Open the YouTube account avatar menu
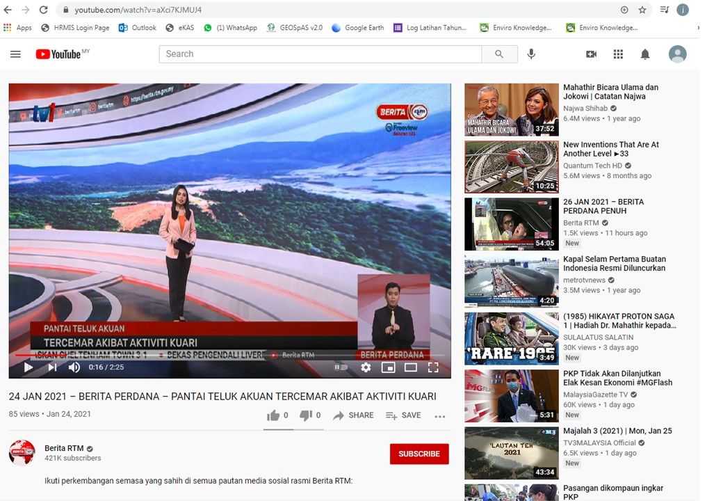 click(x=677, y=54)
